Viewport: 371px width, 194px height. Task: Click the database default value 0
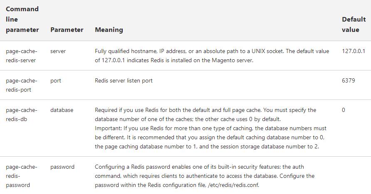343,110
